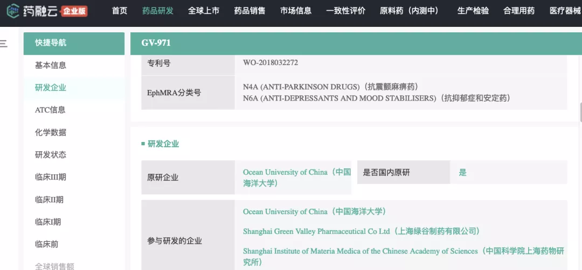The height and width of the screenshot is (270, 582).
Task: Open the 合理用药 menu
Action: (x=519, y=11)
